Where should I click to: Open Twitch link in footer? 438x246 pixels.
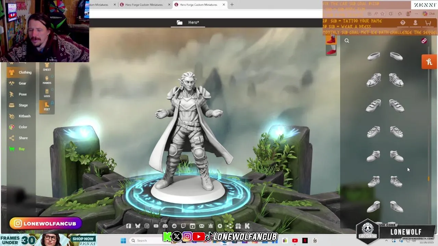point(183,226)
